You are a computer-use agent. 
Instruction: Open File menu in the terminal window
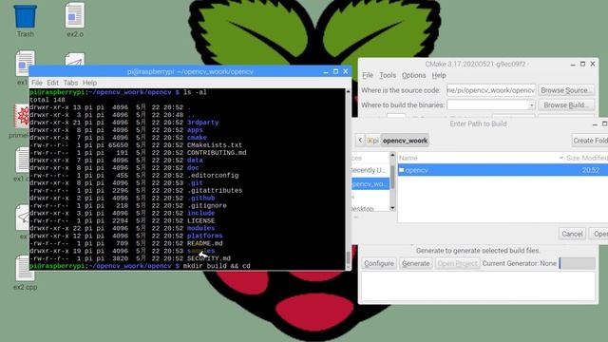[37, 83]
